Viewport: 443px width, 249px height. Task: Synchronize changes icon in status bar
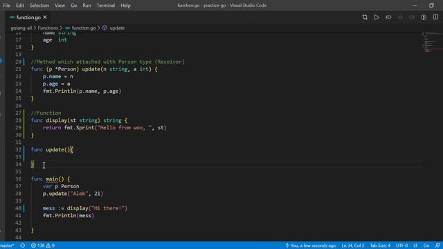click(x=23, y=246)
